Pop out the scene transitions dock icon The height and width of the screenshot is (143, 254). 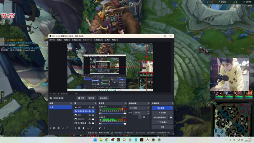pos(149,103)
